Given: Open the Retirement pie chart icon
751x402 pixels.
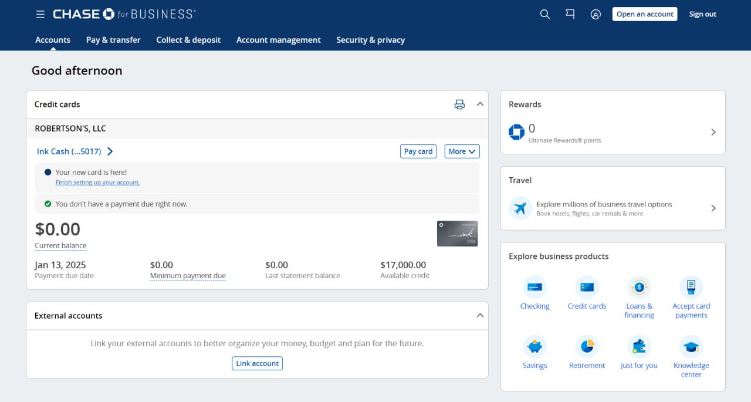Looking at the screenshot, I should click(x=587, y=347).
